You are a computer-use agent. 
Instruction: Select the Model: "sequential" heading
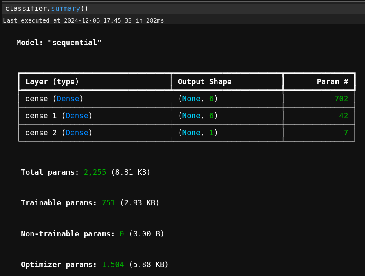[x=59, y=43]
